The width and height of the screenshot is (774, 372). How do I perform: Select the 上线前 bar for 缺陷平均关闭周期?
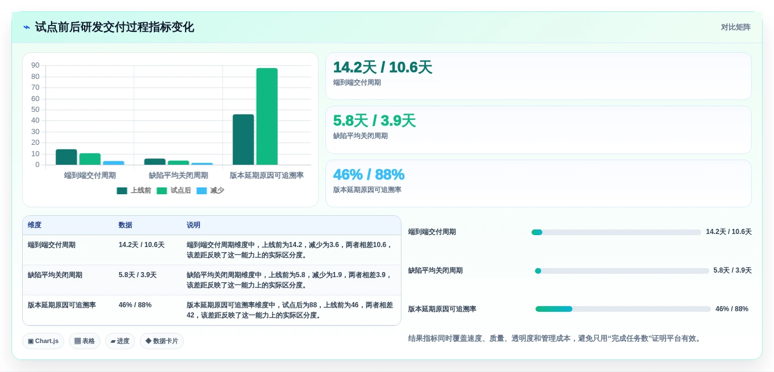tap(155, 162)
